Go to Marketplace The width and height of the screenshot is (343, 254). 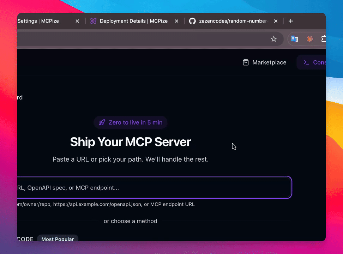point(264,62)
